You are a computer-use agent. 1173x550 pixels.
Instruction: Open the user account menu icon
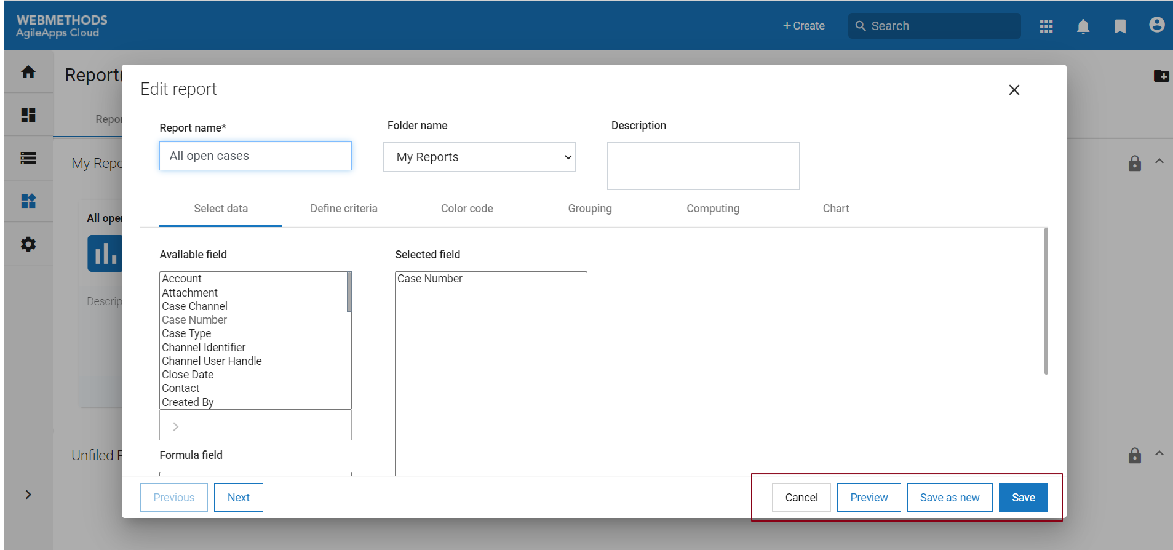pyautogui.click(x=1157, y=25)
